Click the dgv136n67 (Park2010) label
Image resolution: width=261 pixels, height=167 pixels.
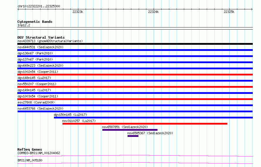point(35,53)
